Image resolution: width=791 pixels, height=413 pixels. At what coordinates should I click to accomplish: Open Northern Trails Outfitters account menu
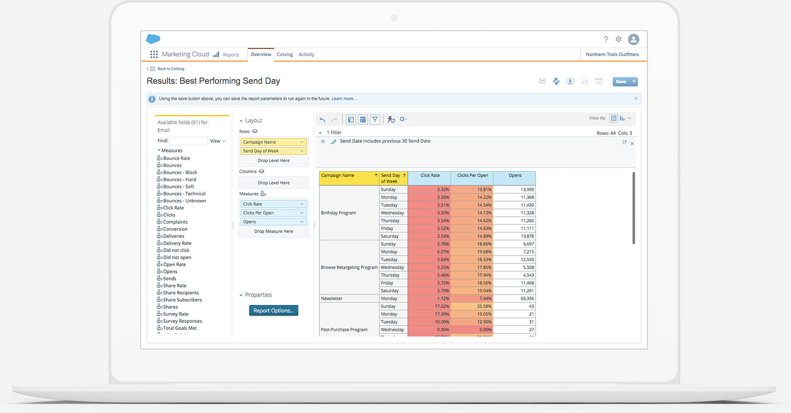(x=612, y=54)
